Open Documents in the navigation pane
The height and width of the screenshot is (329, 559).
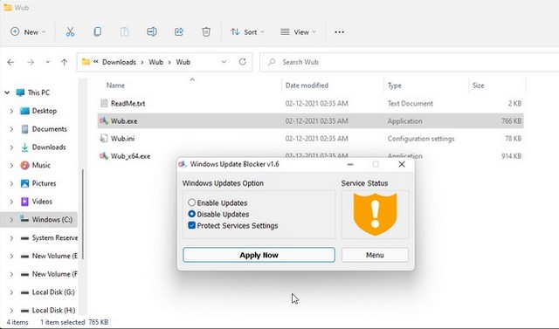tap(49, 129)
